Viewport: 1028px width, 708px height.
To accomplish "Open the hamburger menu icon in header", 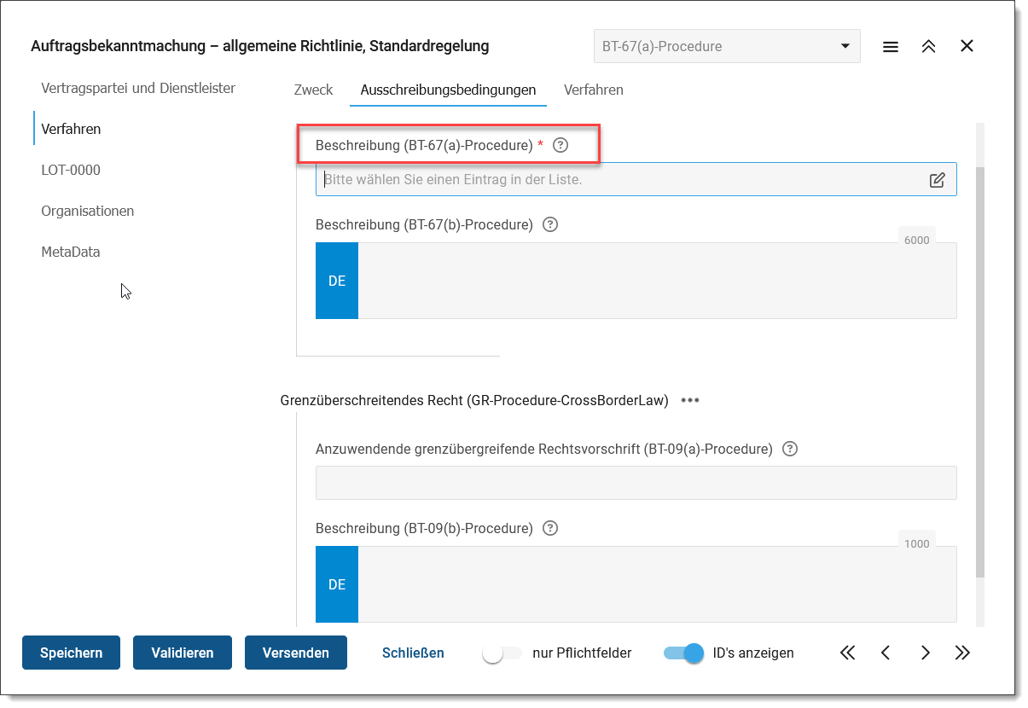I will point(890,47).
